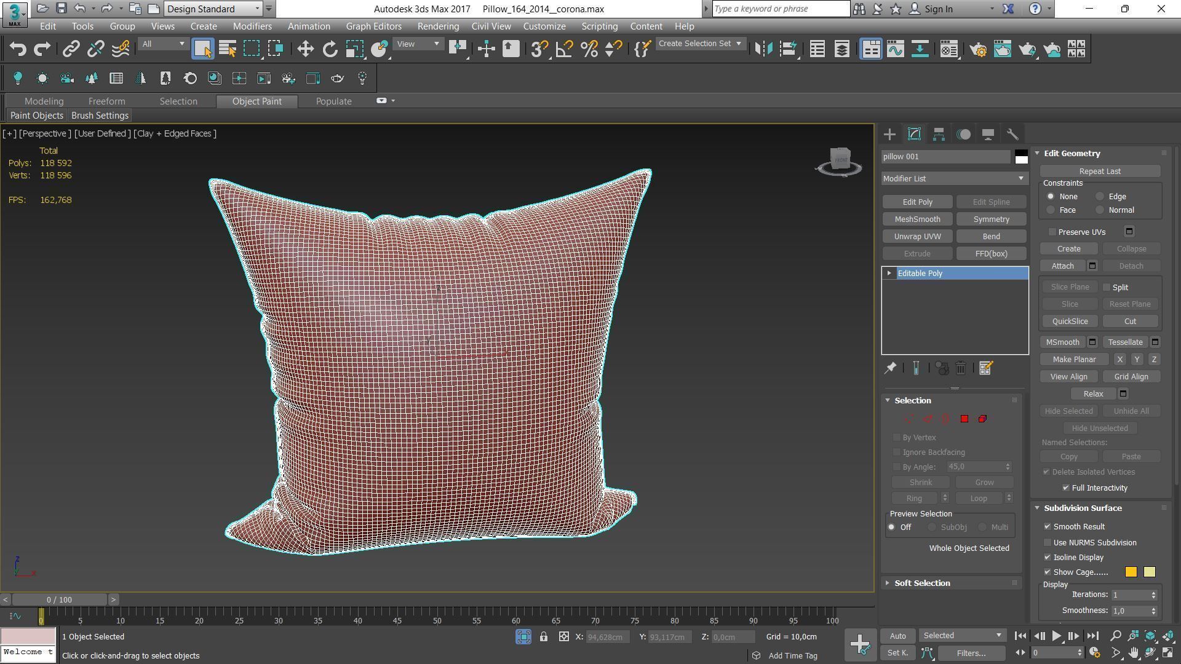Select Face constraint radio button
Viewport: 1181px width, 664px height.
click(1051, 210)
